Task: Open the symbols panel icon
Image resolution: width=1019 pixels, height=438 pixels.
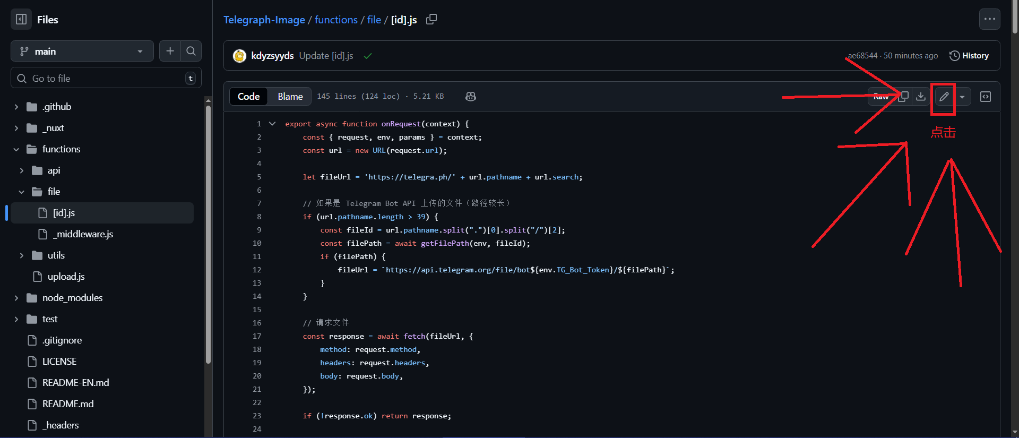Action: click(986, 97)
